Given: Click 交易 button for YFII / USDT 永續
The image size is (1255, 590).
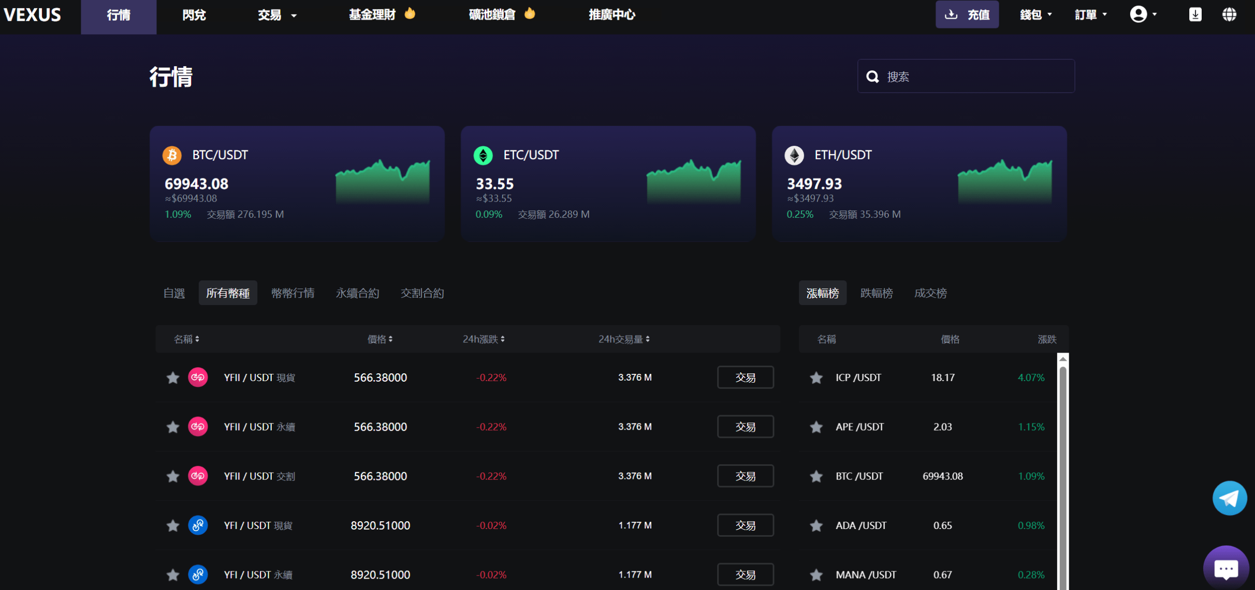Looking at the screenshot, I should point(746,427).
